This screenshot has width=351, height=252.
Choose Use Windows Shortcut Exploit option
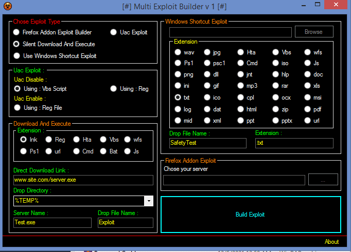coord(17,55)
